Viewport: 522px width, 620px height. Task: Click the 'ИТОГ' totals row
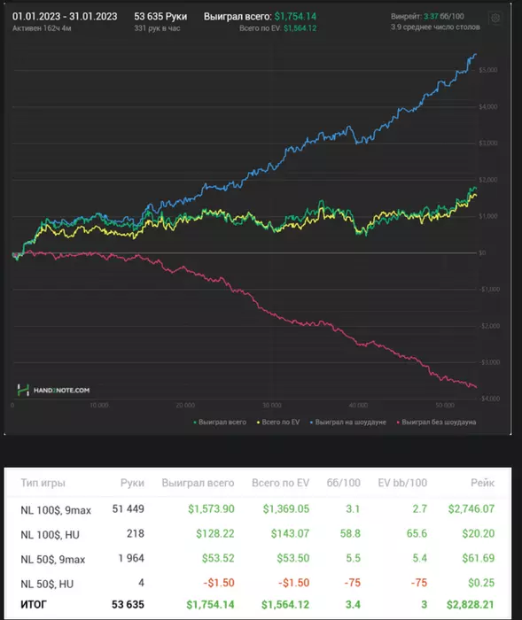coord(258,605)
